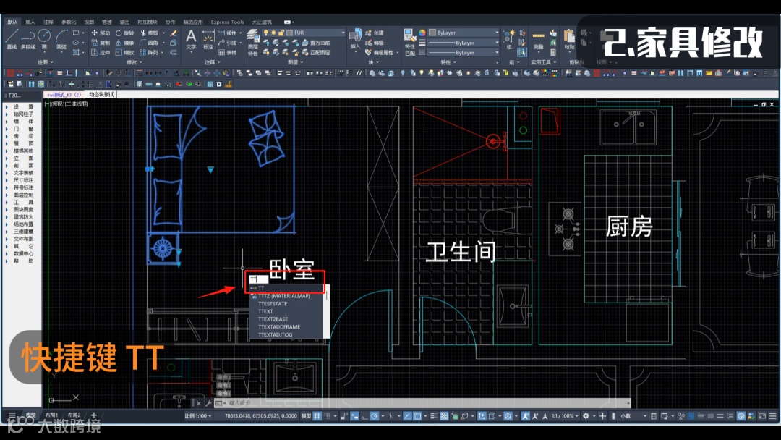The image size is (781, 440).
Task: Expand the 绘图 (Draw) panel
Action: [x=45, y=62]
